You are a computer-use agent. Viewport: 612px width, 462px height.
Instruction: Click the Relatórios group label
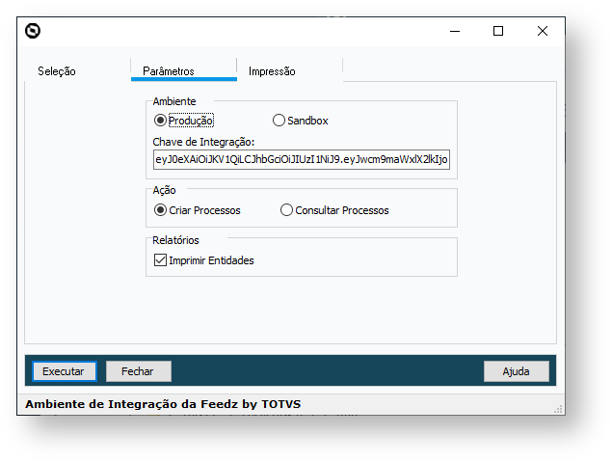point(175,240)
